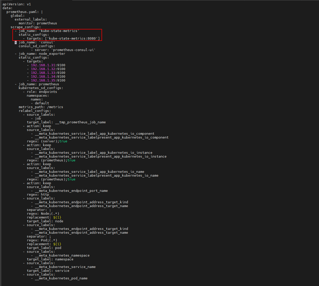Screen dimensions: 319x286
Task: Select the 'prometheus.yaml: |' line
Action: tap(25, 12)
